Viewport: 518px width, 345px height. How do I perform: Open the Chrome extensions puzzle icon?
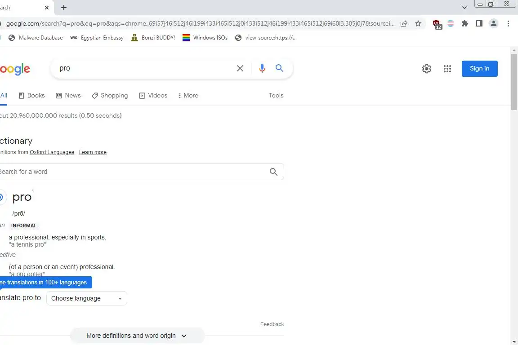coord(465,23)
